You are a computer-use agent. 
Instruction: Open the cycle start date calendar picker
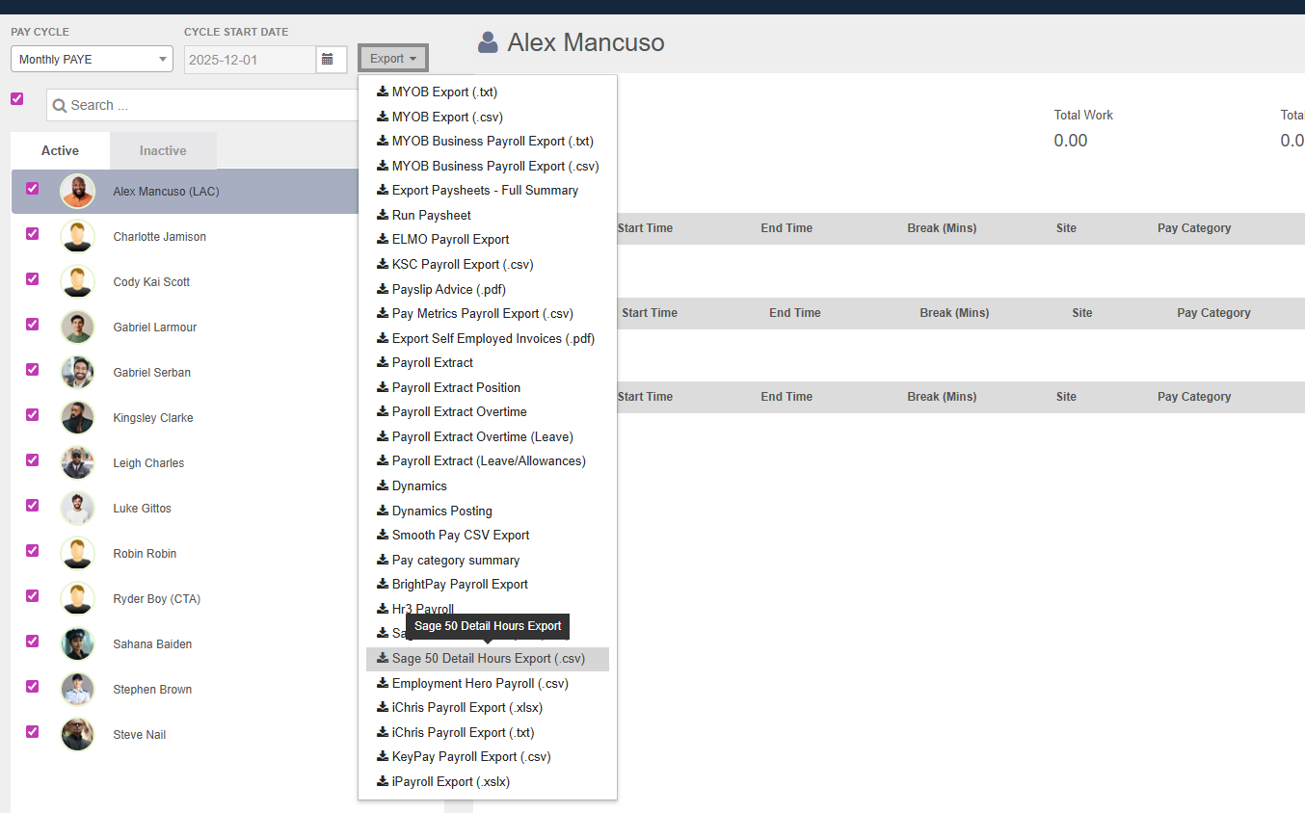click(328, 60)
